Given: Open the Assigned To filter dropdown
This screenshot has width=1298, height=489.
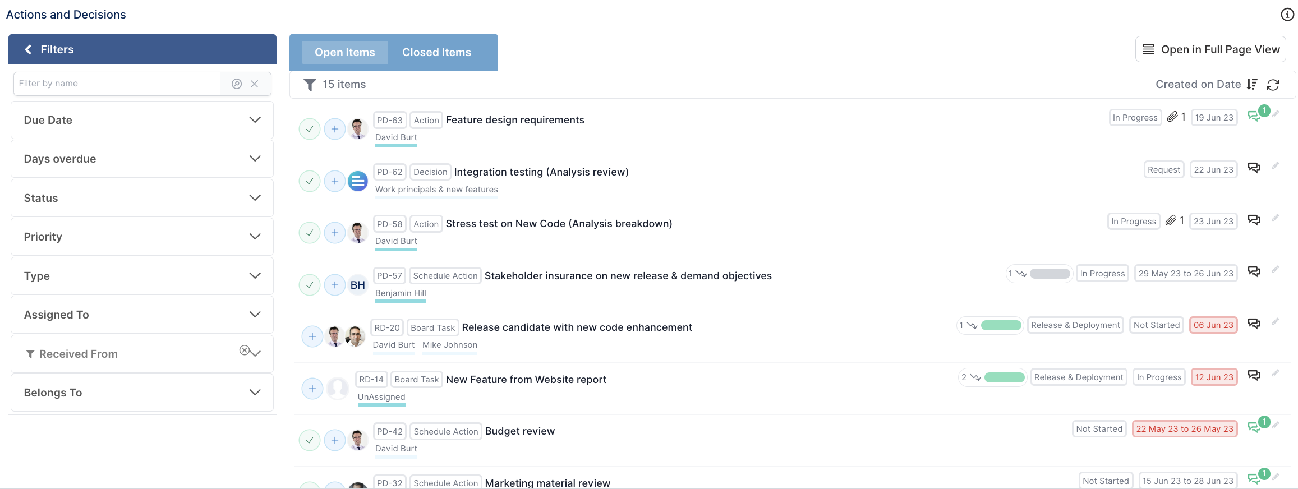Looking at the screenshot, I should click(142, 315).
